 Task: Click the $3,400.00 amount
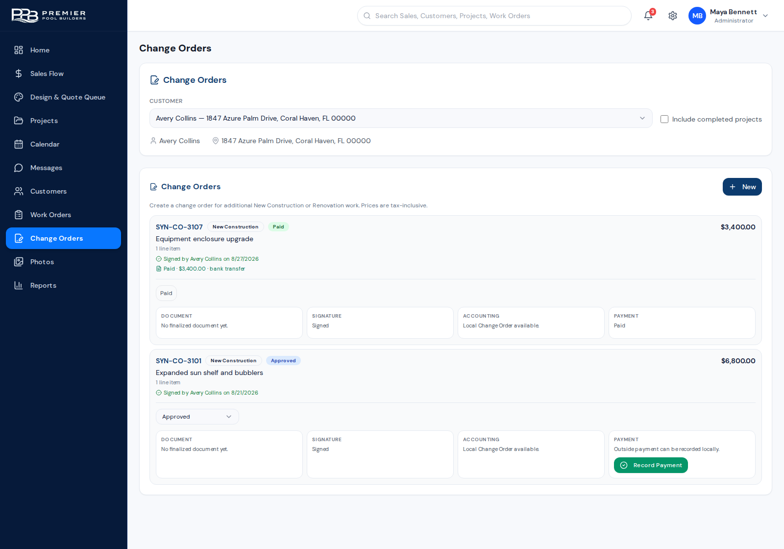pyautogui.click(x=738, y=227)
